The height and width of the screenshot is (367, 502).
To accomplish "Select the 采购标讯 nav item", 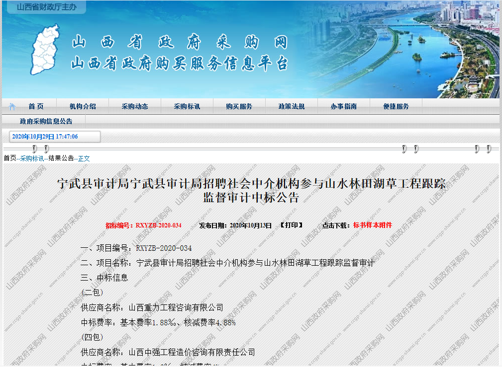I will [x=187, y=106].
